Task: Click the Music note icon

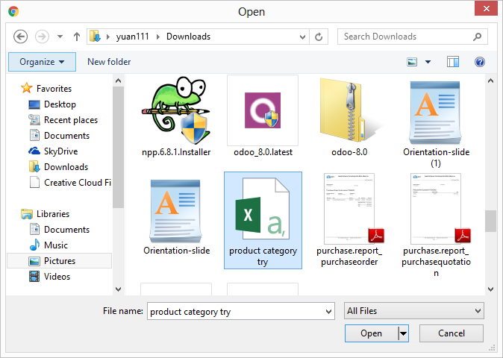Action: 34,245
